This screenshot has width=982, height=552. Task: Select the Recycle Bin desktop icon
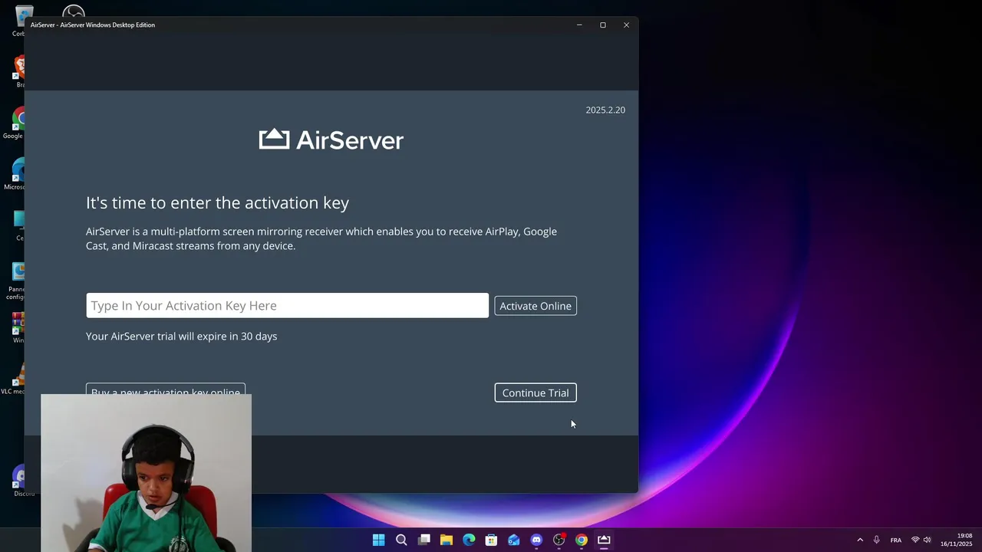[x=18, y=21]
